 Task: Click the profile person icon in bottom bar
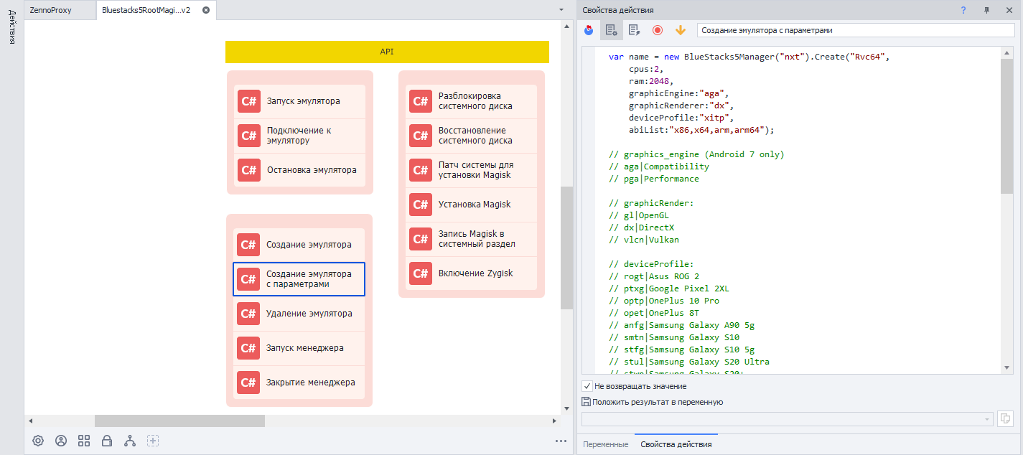[x=61, y=441]
